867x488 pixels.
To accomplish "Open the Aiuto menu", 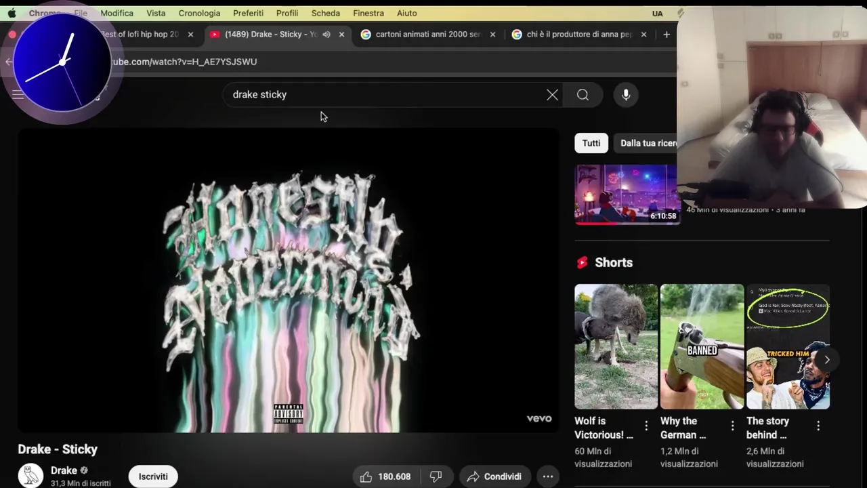I will 407,13.
